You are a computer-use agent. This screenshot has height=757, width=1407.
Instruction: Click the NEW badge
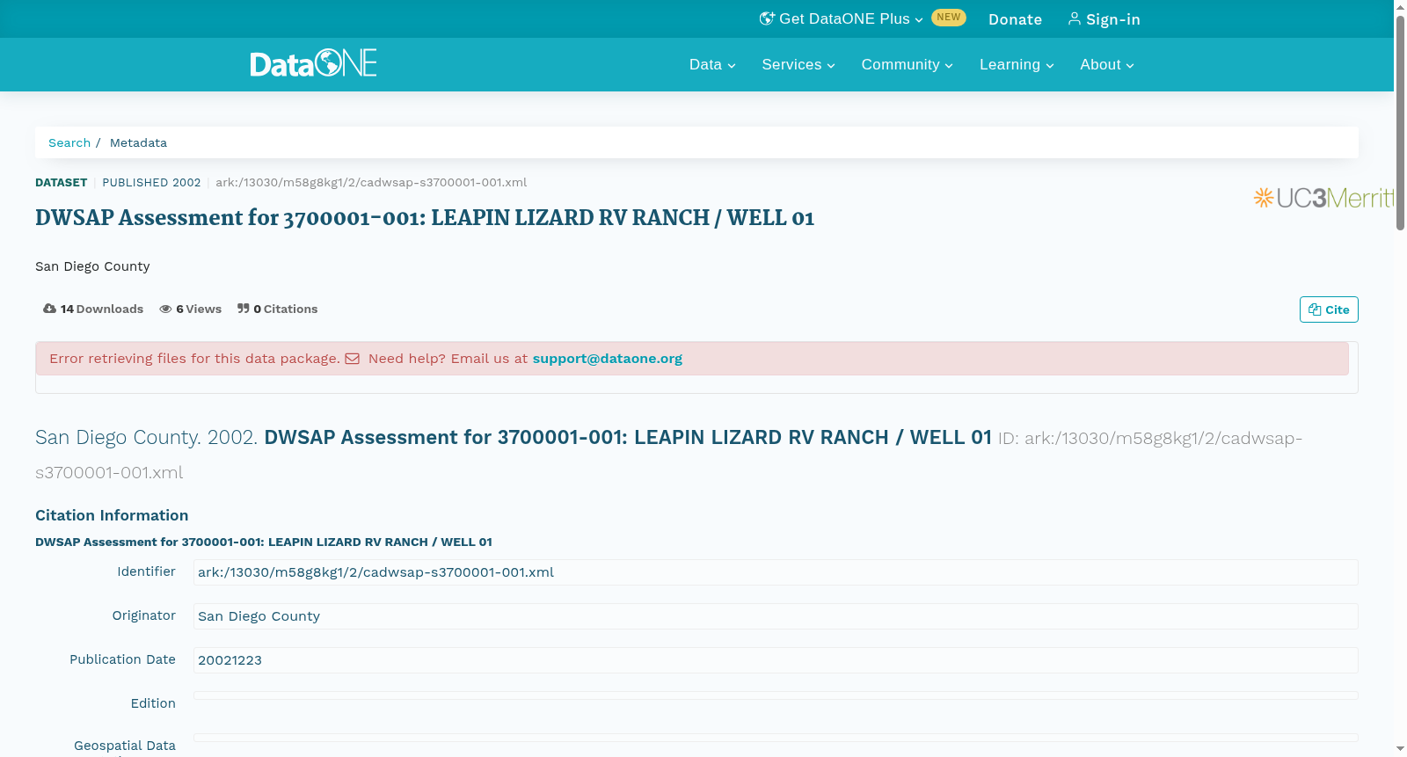coord(949,18)
